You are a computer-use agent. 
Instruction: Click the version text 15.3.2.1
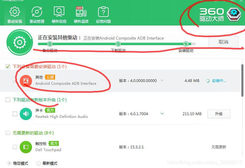coord(137,147)
